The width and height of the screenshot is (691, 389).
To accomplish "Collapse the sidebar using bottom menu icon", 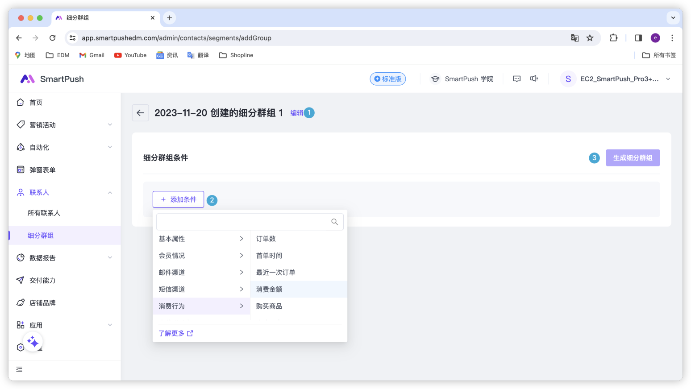I will pos(19,369).
